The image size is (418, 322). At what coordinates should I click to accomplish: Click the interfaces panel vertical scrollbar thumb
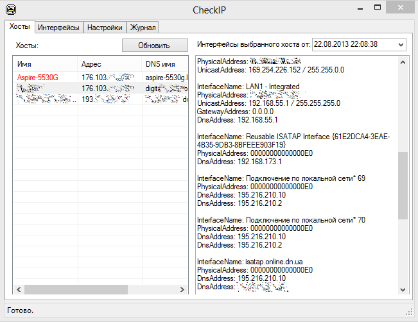coord(403,185)
